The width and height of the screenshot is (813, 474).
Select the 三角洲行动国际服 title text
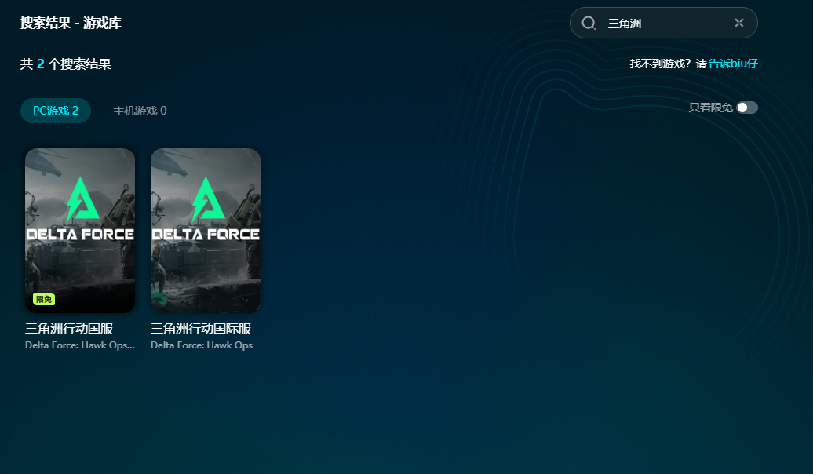tap(201, 329)
